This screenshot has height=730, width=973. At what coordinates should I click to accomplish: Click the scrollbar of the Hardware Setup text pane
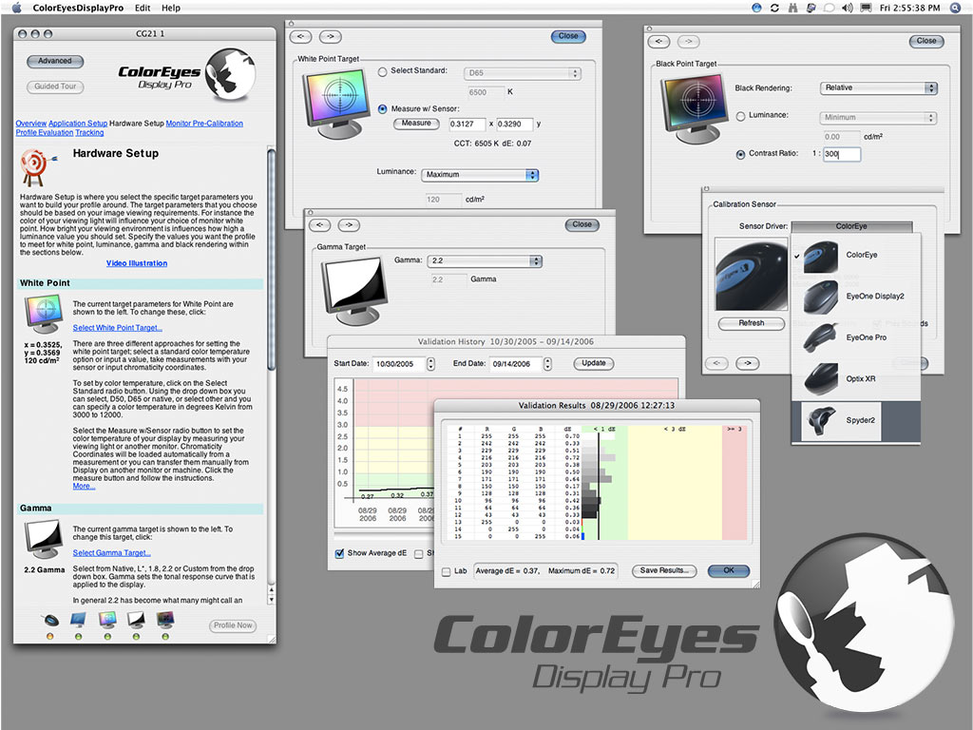pyautogui.click(x=271, y=375)
